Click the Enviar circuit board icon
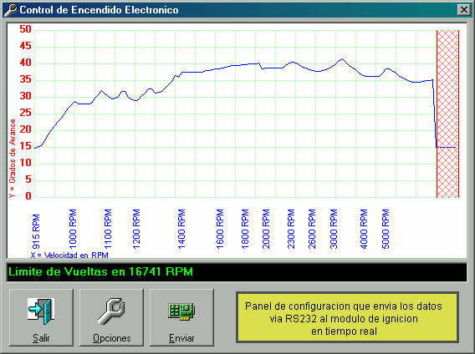475x354 pixels. [181, 311]
